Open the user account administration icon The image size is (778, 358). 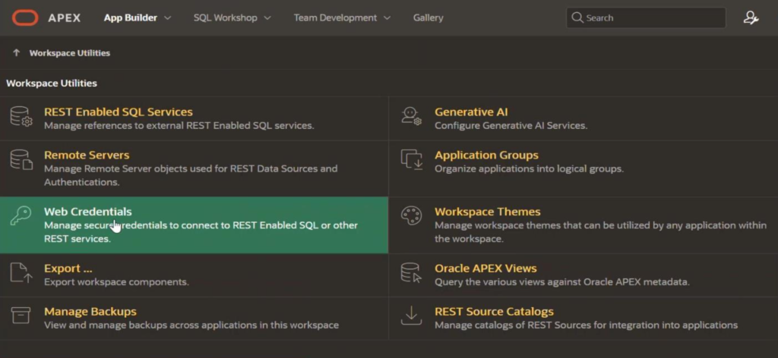click(751, 17)
